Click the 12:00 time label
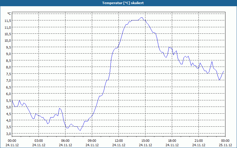 point(119,141)
